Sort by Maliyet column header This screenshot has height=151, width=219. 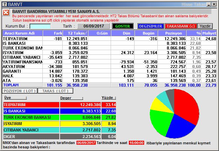(209, 33)
